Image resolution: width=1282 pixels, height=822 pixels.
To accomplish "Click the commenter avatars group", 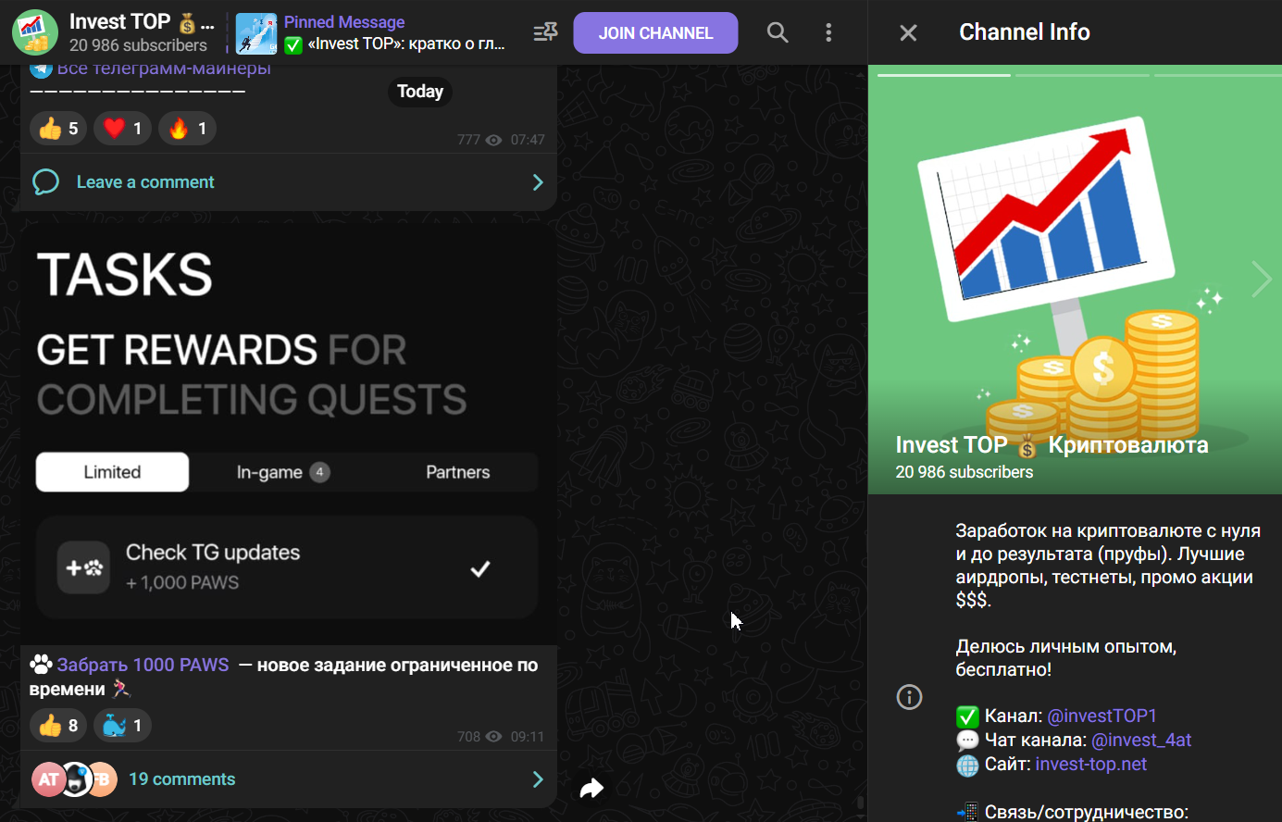I will click(x=74, y=779).
